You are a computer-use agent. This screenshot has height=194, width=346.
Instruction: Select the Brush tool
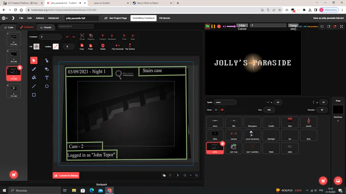coord(34,69)
